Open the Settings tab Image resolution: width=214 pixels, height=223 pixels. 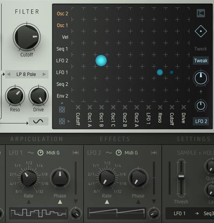pos(193,139)
